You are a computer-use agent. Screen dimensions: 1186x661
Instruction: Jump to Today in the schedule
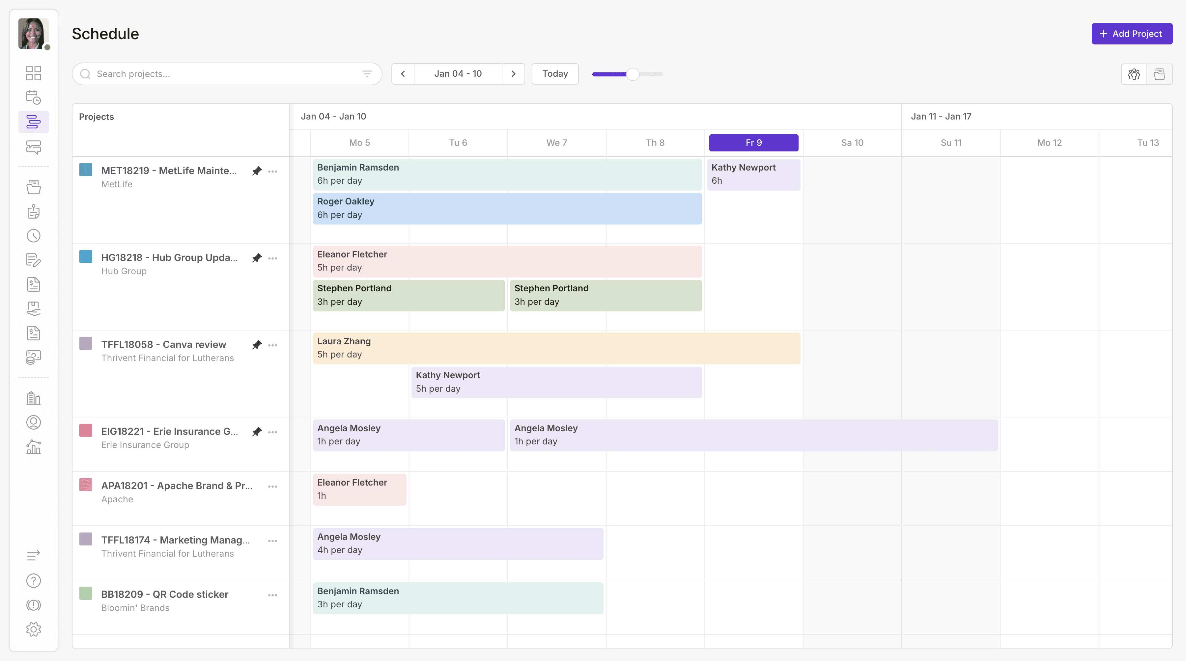555,74
